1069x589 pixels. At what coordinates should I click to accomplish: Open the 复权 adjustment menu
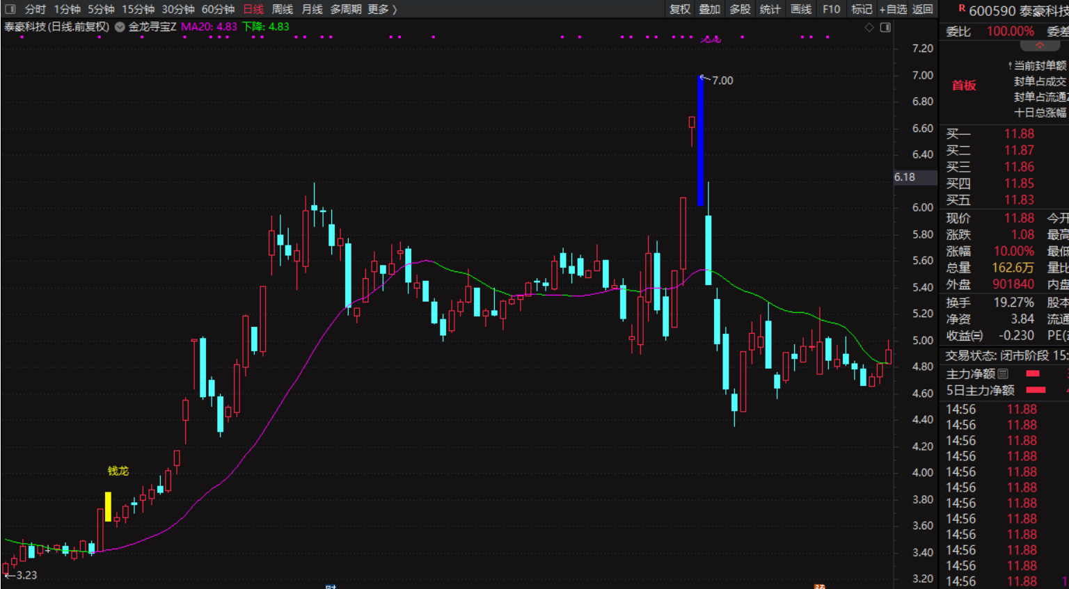point(679,9)
